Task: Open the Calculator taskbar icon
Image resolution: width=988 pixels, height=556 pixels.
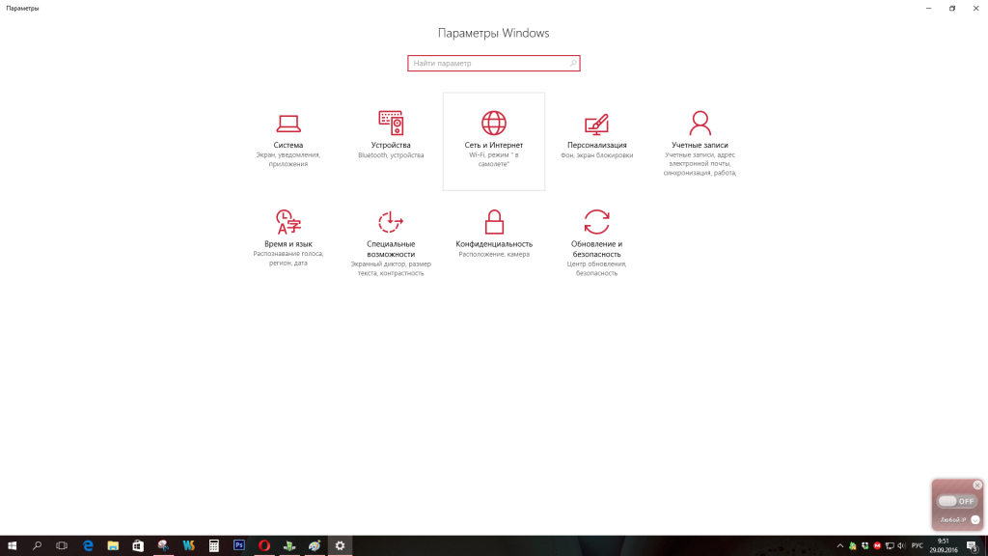Action: [x=213, y=546]
